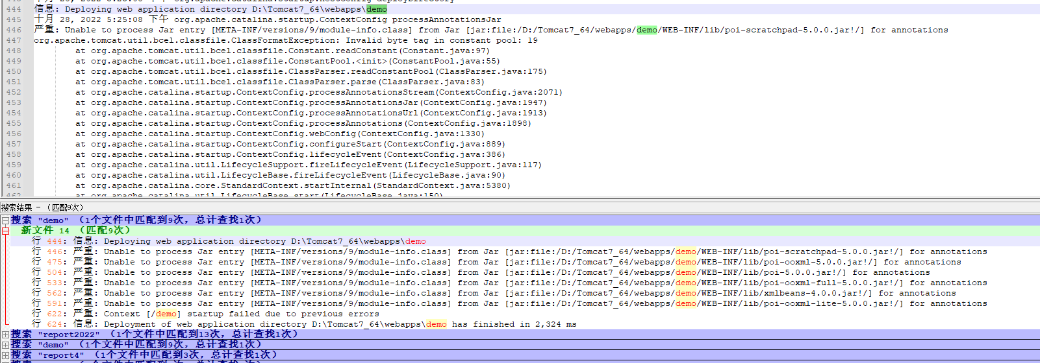
Task: Click the ContextConfig.lifecycleEvent stack trace line
Action: pos(290,154)
